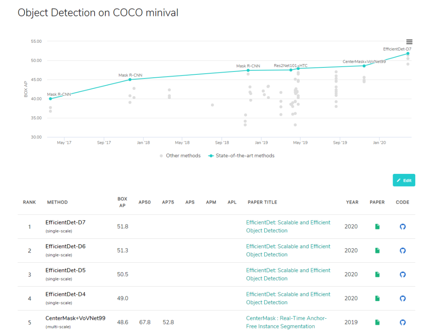The image size is (444, 333).
Task: Sort table by BOX AP column
Action: (122, 202)
